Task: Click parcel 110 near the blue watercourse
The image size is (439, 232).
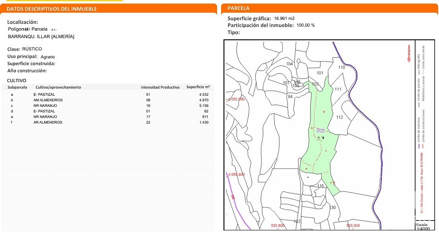Action: click(342, 67)
